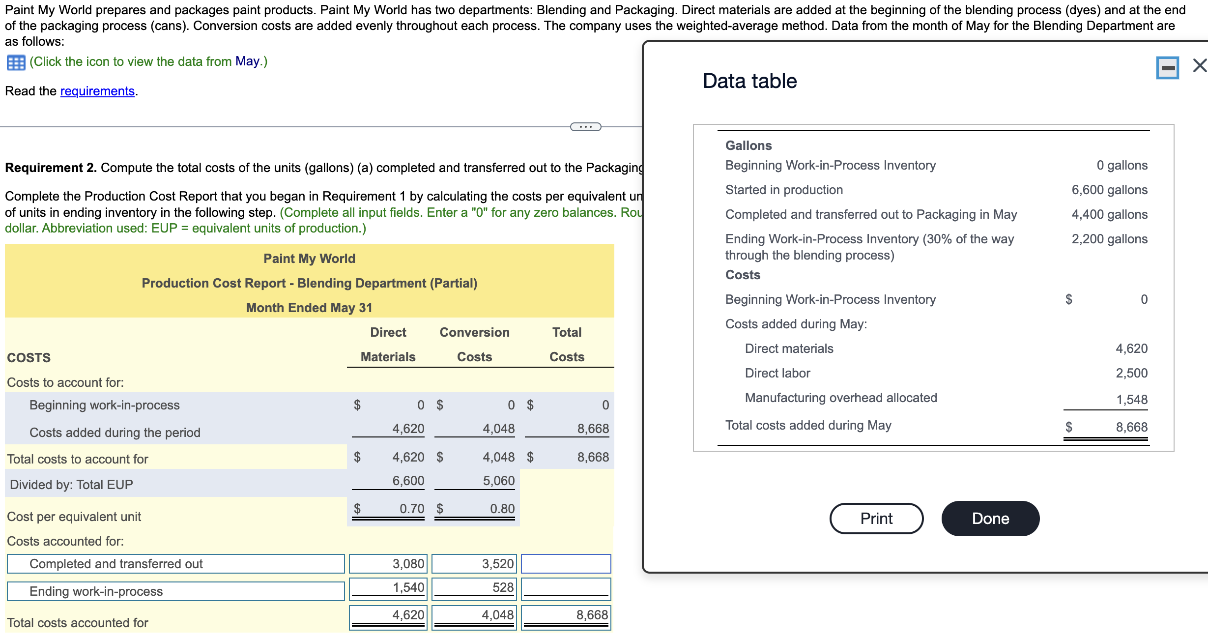The height and width of the screenshot is (638, 1208).
Task: Select the empty Ending work-in-process total field
Action: click(566, 588)
